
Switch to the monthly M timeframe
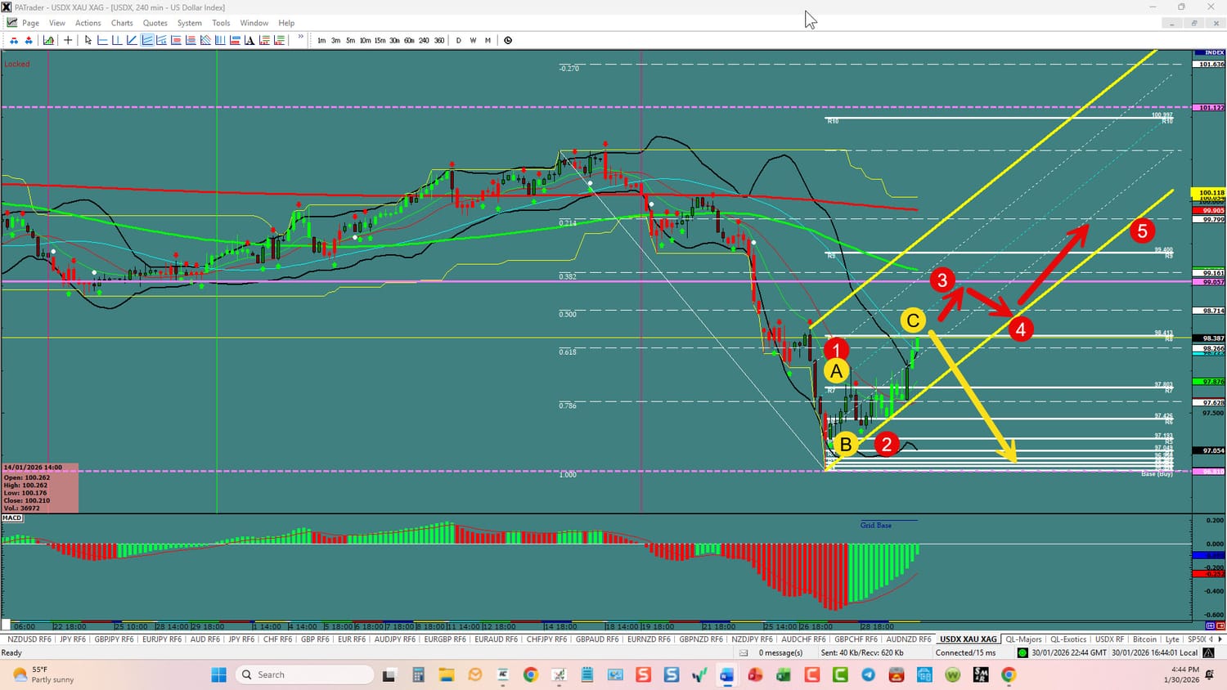coord(488,40)
